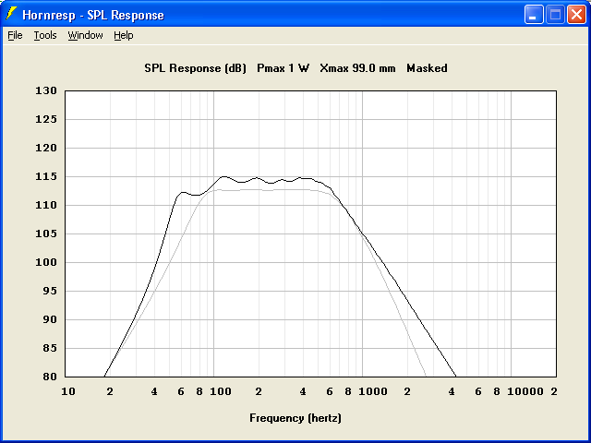Image resolution: width=591 pixels, height=443 pixels.
Task: Click the 125 dB y-axis value
Action: 46,119
